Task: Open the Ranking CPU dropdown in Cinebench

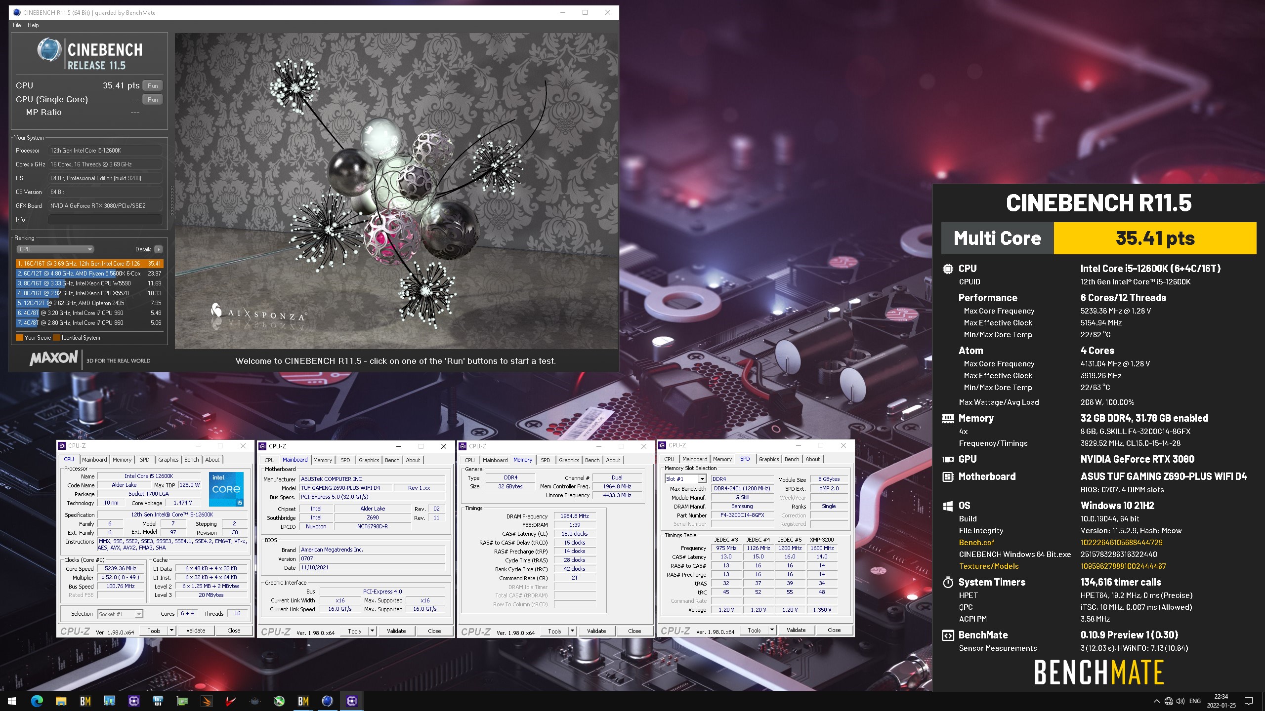Action: point(55,249)
